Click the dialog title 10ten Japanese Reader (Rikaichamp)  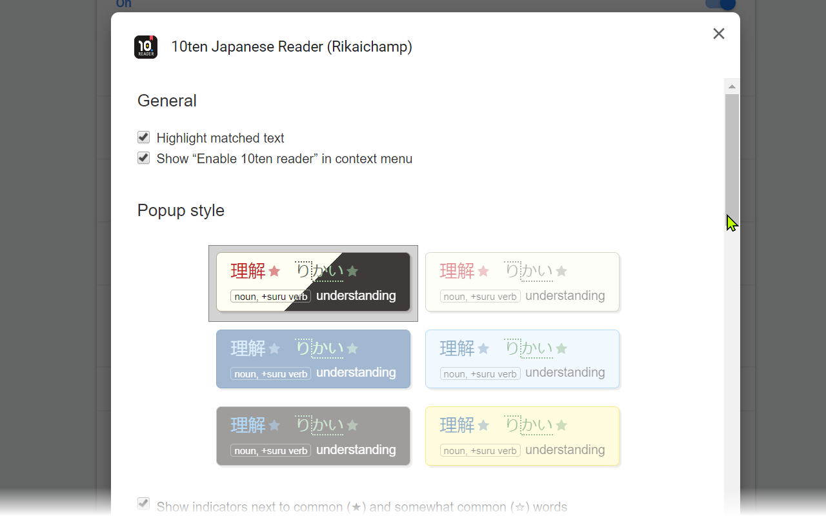[x=292, y=46]
